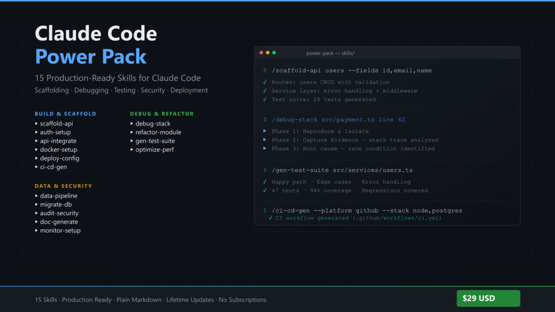Viewport: 555px width, 312px height.
Task: Click the BUILD & SCAFFOLD heading
Action: 66,114
